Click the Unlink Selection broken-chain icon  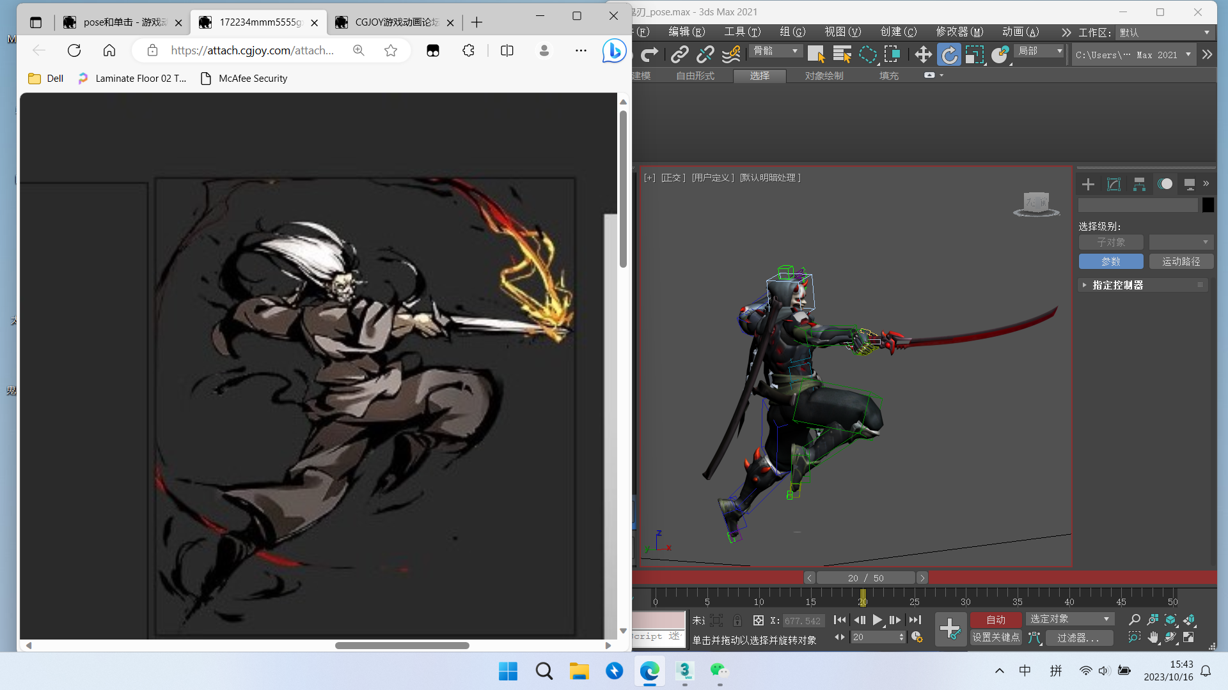coord(705,55)
